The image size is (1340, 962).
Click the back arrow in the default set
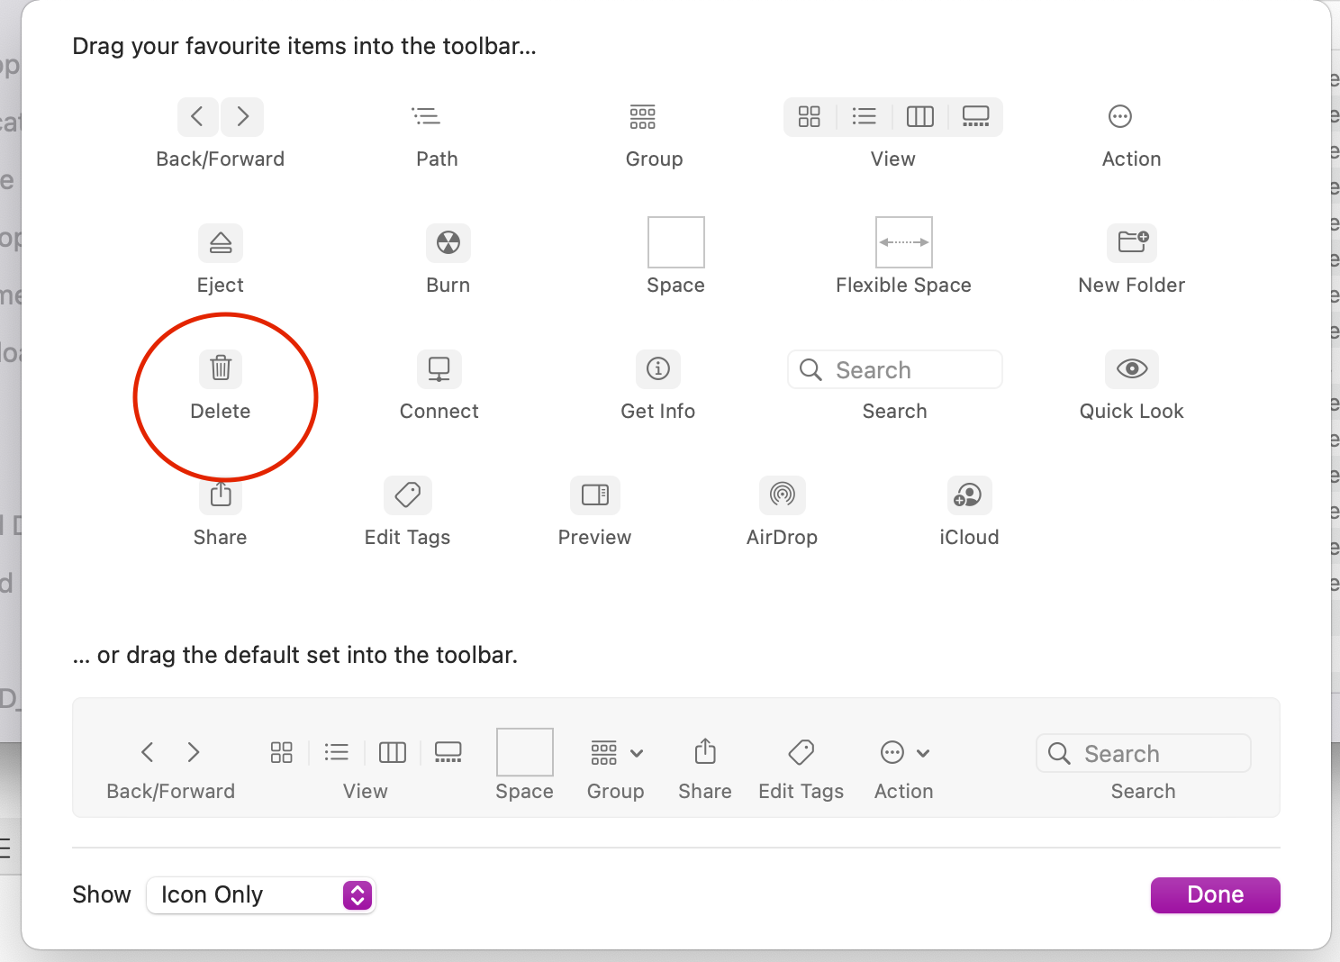click(148, 752)
